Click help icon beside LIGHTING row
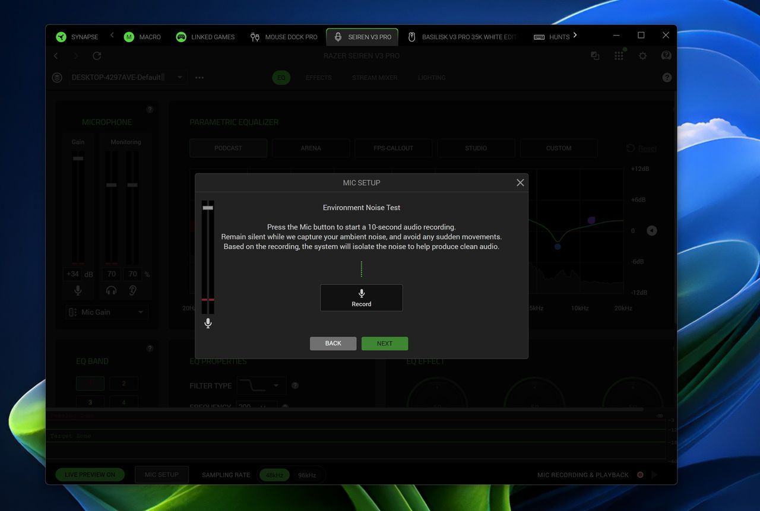Viewport: 760px width, 511px height. [667, 78]
